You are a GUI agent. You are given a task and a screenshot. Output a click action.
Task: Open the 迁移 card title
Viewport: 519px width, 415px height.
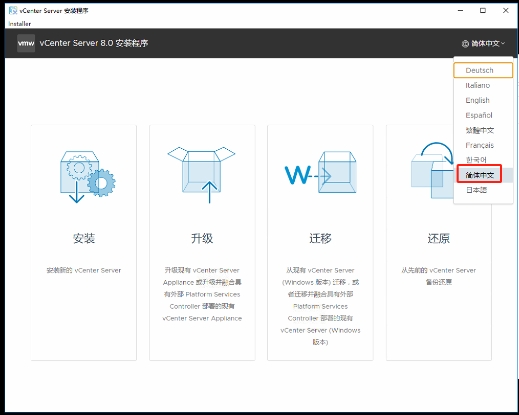click(320, 238)
